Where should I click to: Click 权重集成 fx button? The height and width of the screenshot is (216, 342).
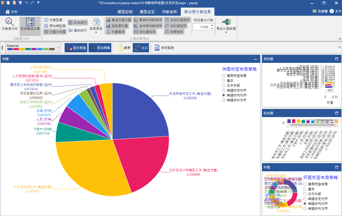click(x=116, y=32)
